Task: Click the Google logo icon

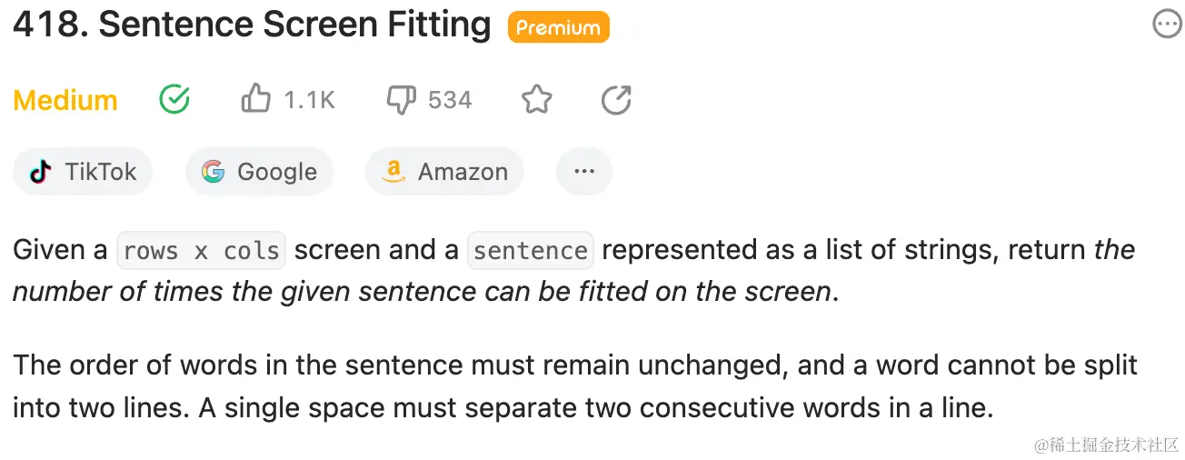Action: (213, 172)
